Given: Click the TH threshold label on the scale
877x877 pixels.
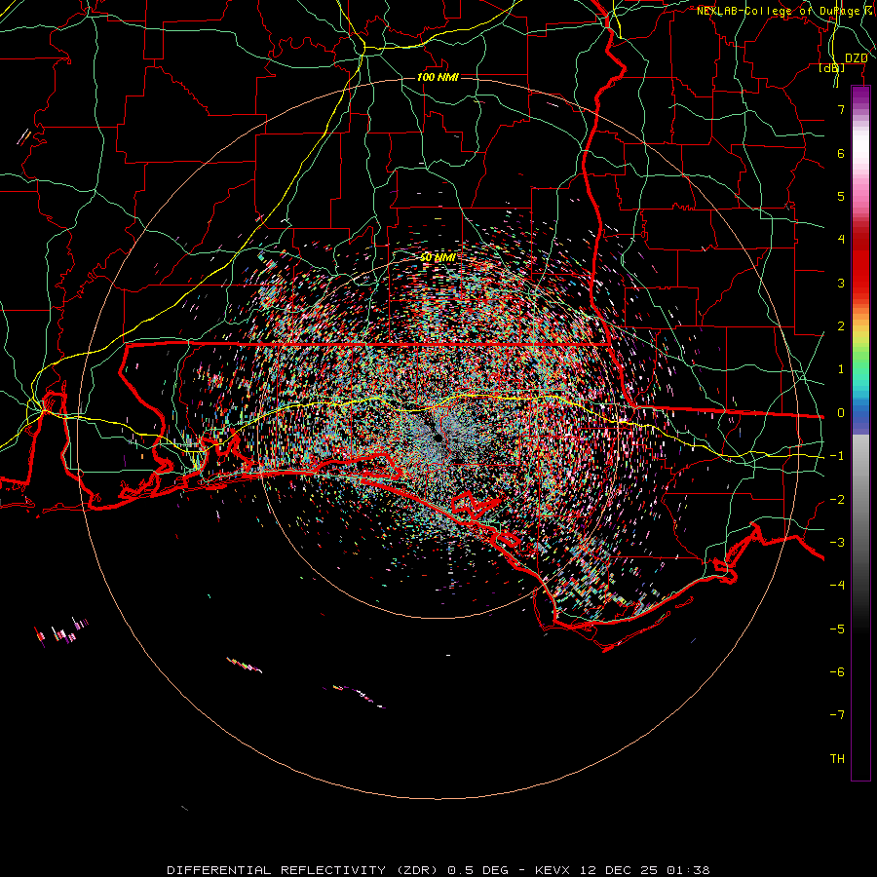Looking at the screenshot, I should coord(837,759).
